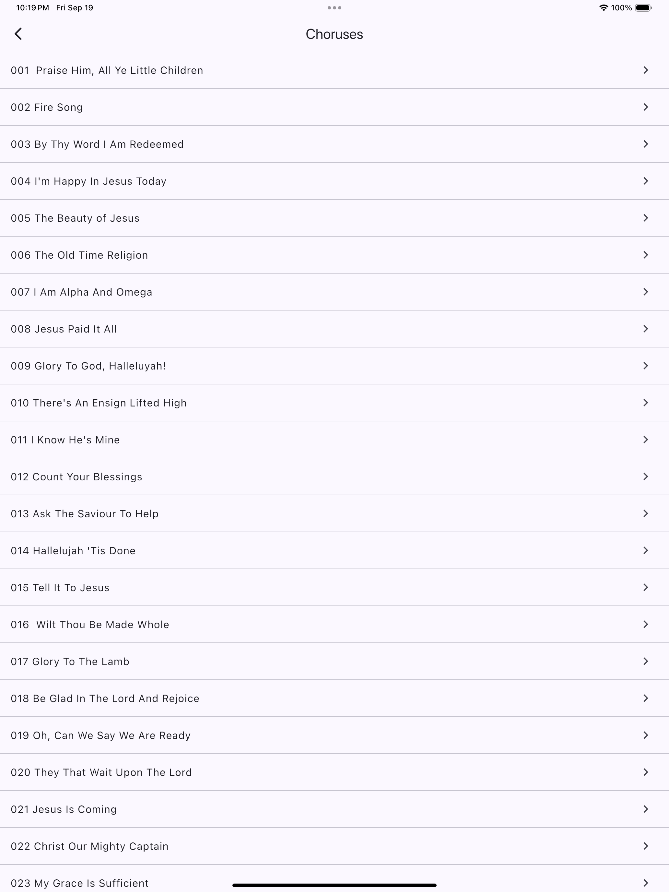This screenshot has height=892, width=669.
Task: Open 007 I Am Alpha And Omega
Action: 334,292
